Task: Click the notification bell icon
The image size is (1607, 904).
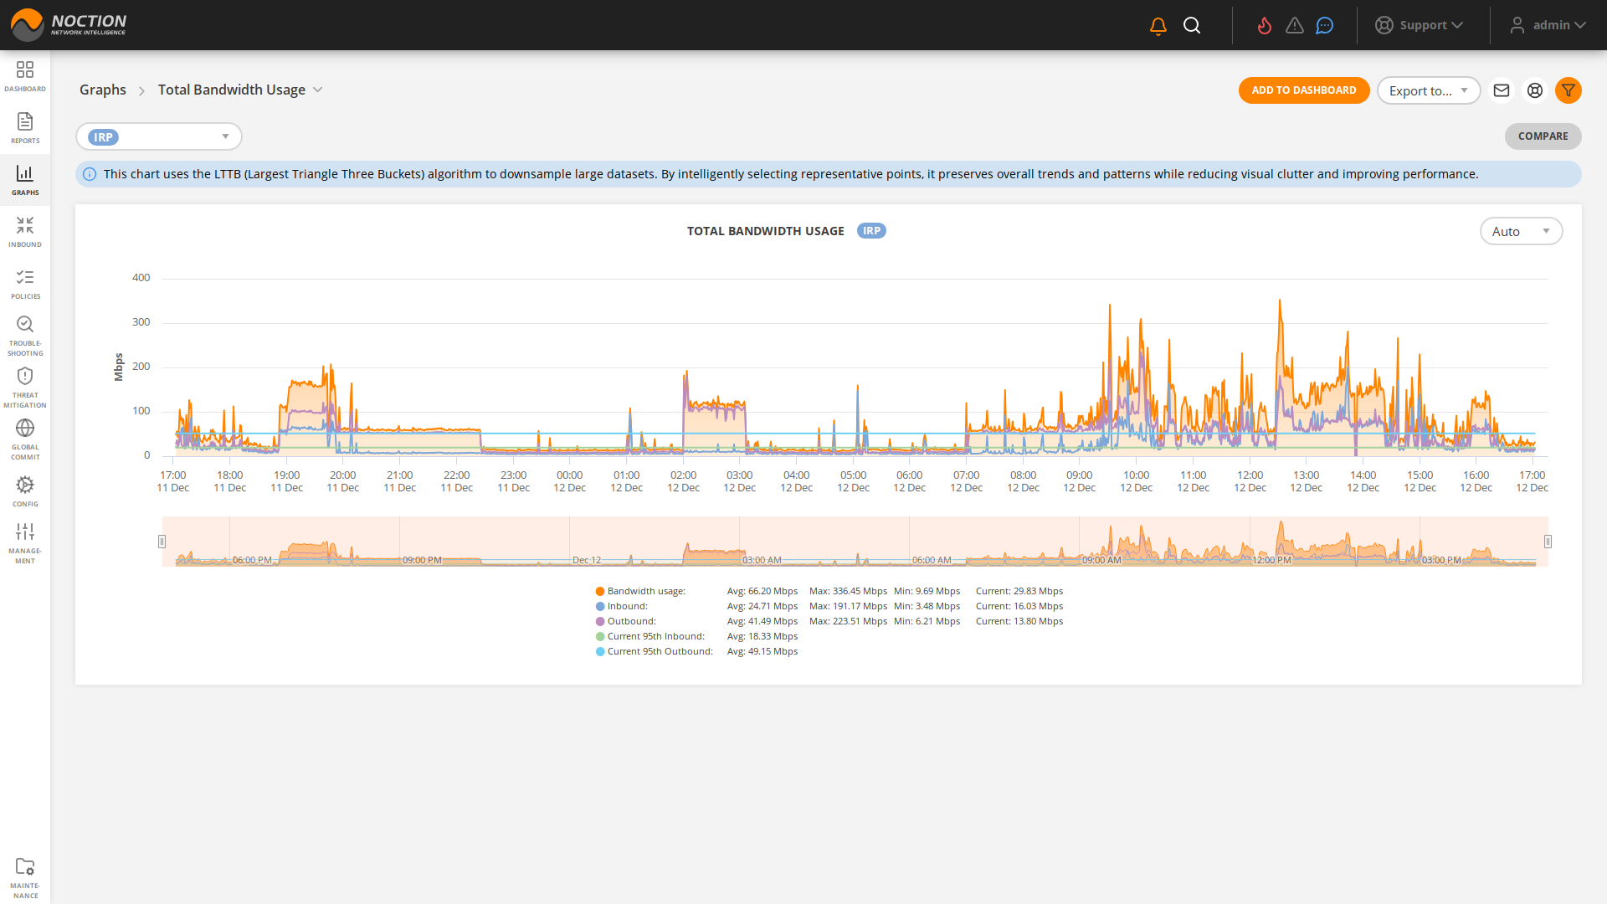Action: pyautogui.click(x=1158, y=25)
